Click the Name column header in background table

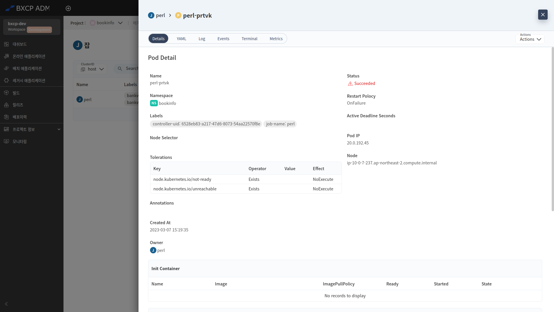pyautogui.click(x=82, y=85)
